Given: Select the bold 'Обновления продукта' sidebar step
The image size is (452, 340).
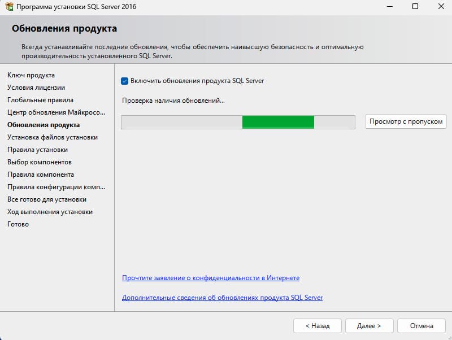Looking at the screenshot, I should 44,125.
